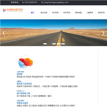Select the first carousel indicator dot
Viewport: 107px width, 107px height.
(45, 44)
